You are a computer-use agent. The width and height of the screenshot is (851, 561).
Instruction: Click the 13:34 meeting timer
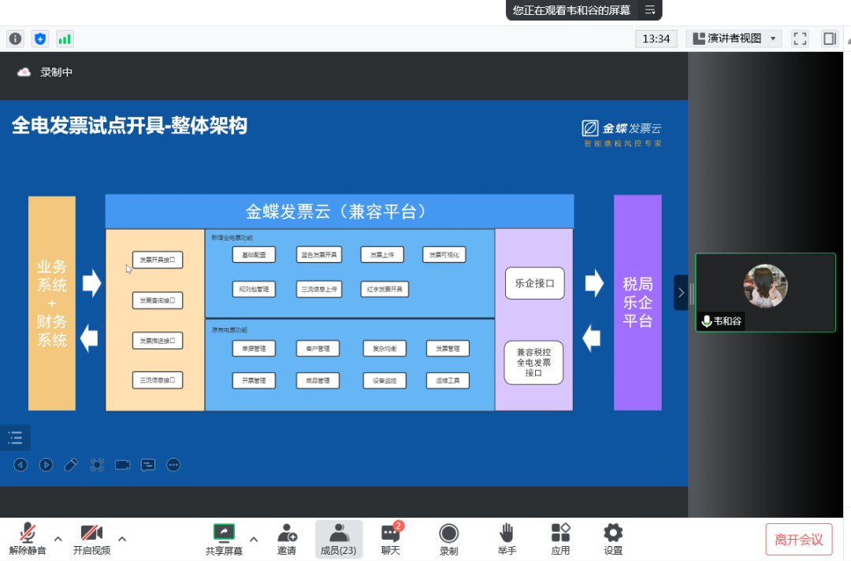point(656,39)
